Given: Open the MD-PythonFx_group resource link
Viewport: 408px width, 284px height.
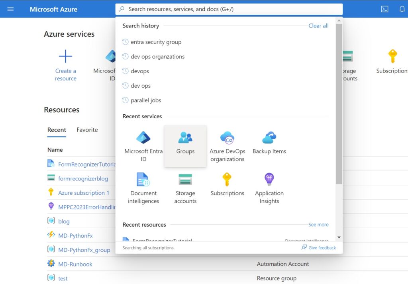Looking at the screenshot, I should pos(84,250).
